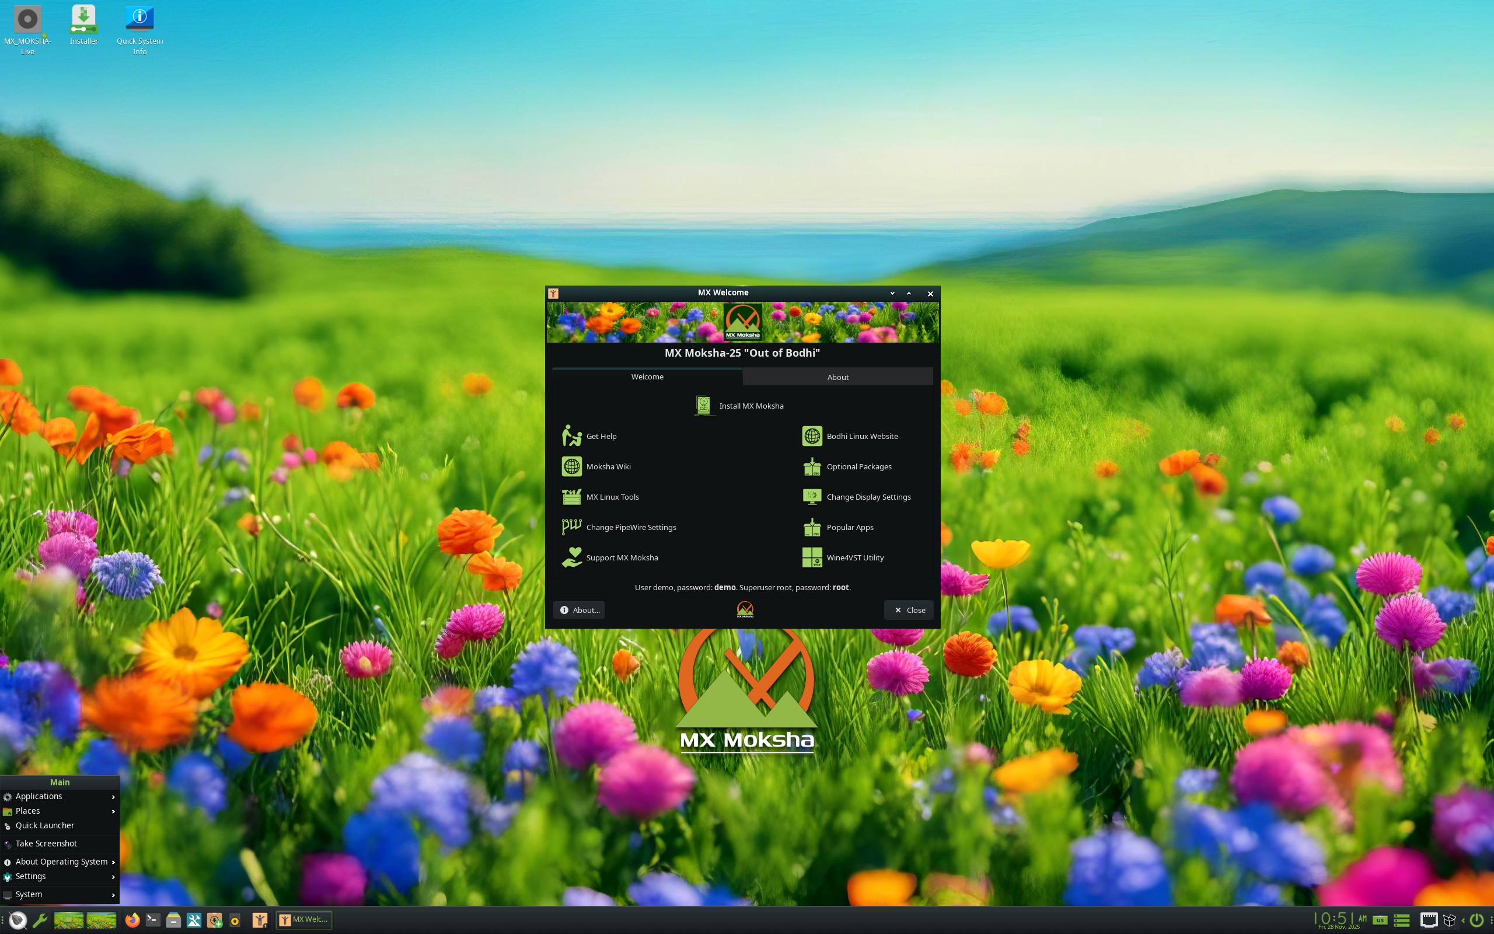Open the package installer taskbar icon
Image resolution: width=1494 pixels, height=934 pixels.
pos(214,920)
